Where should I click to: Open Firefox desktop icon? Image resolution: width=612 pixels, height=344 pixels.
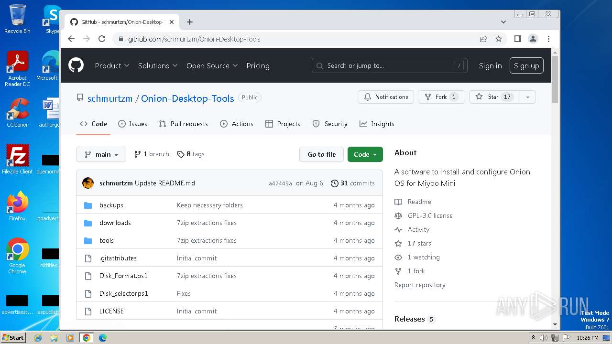17,206
